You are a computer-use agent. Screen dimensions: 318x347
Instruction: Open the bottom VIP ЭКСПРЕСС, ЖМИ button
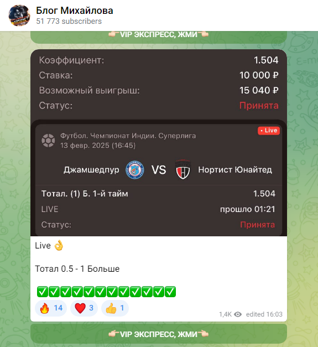(x=159, y=334)
